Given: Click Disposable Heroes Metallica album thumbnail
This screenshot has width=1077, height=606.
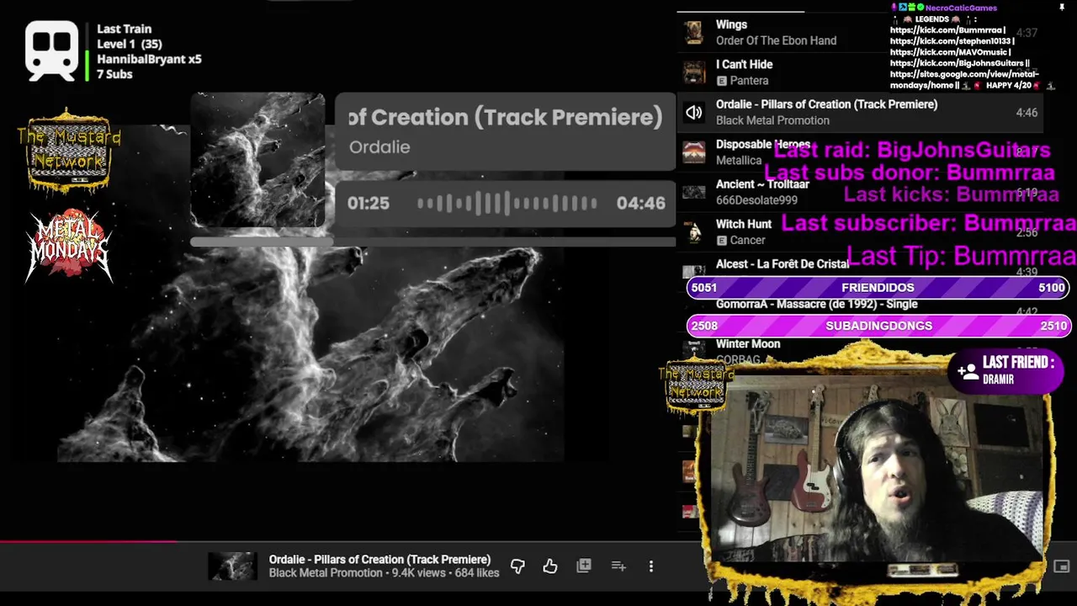Looking at the screenshot, I should pos(694,152).
